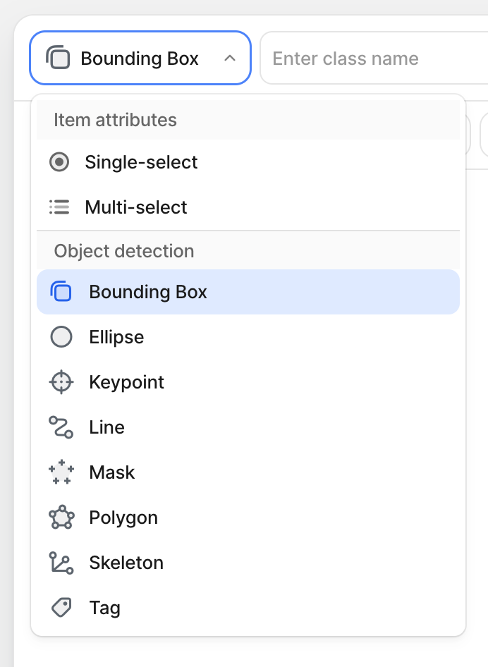Image resolution: width=488 pixels, height=667 pixels.
Task: Click the Polygon shape icon
Action: 61,517
